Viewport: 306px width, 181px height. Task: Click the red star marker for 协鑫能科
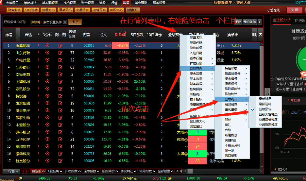coord(39,45)
